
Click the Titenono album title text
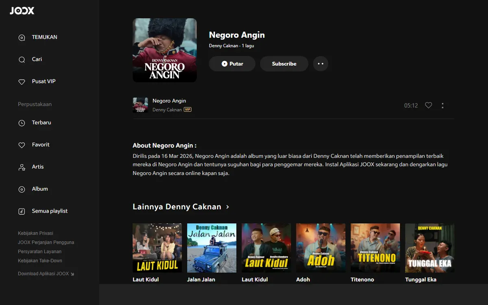[x=362, y=280]
